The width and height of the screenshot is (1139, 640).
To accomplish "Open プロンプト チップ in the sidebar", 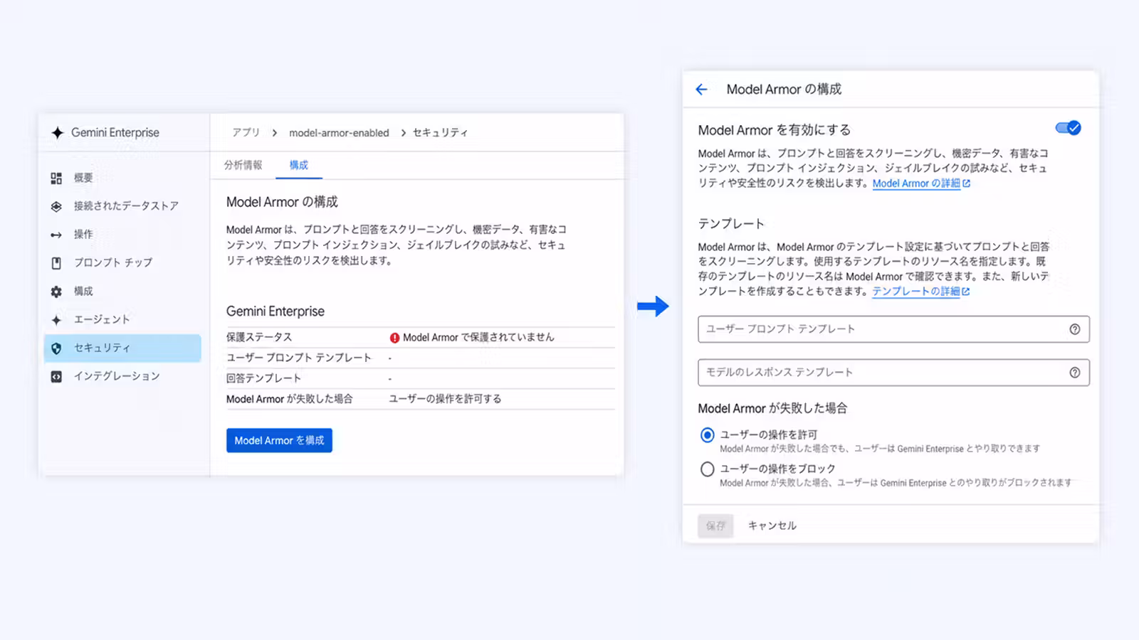I will pyautogui.click(x=113, y=263).
